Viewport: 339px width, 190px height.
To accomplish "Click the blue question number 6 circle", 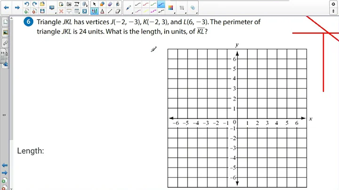I will [x=28, y=22].
